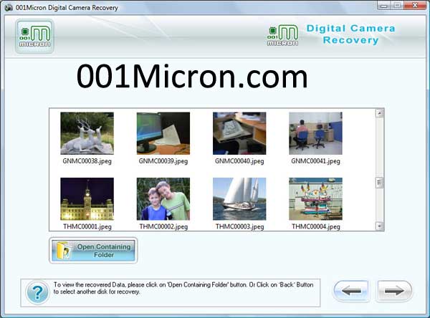Image resolution: width=430 pixels, height=318 pixels.
Task: Click the Micron logo beside Digital Camera Recovery
Action: click(x=283, y=35)
